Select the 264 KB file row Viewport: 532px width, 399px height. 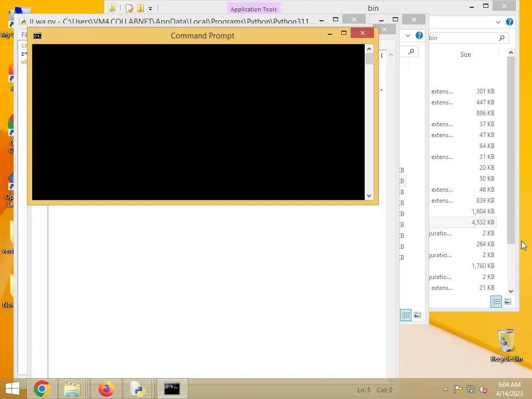coord(462,244)
